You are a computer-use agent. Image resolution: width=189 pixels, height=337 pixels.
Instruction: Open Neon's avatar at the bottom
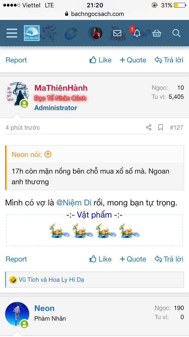(17, 314)
